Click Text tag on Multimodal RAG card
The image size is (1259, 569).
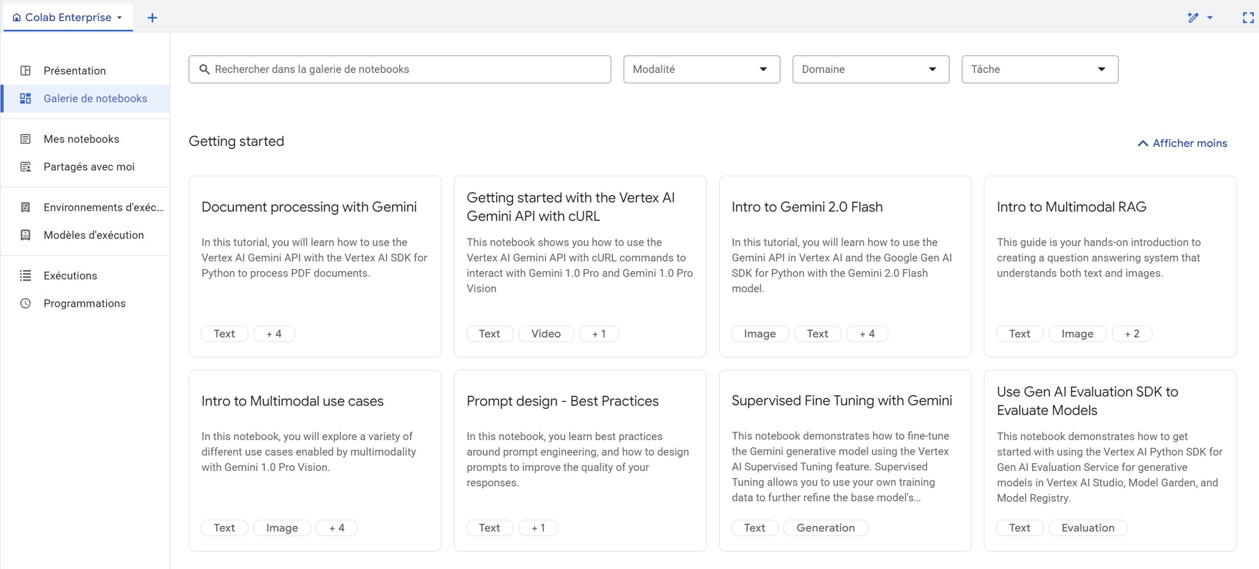(1020, 334)
